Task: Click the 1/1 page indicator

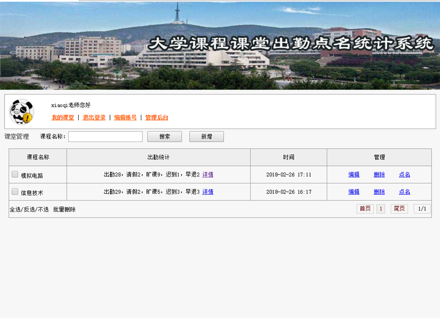Action: coord(422,209)
